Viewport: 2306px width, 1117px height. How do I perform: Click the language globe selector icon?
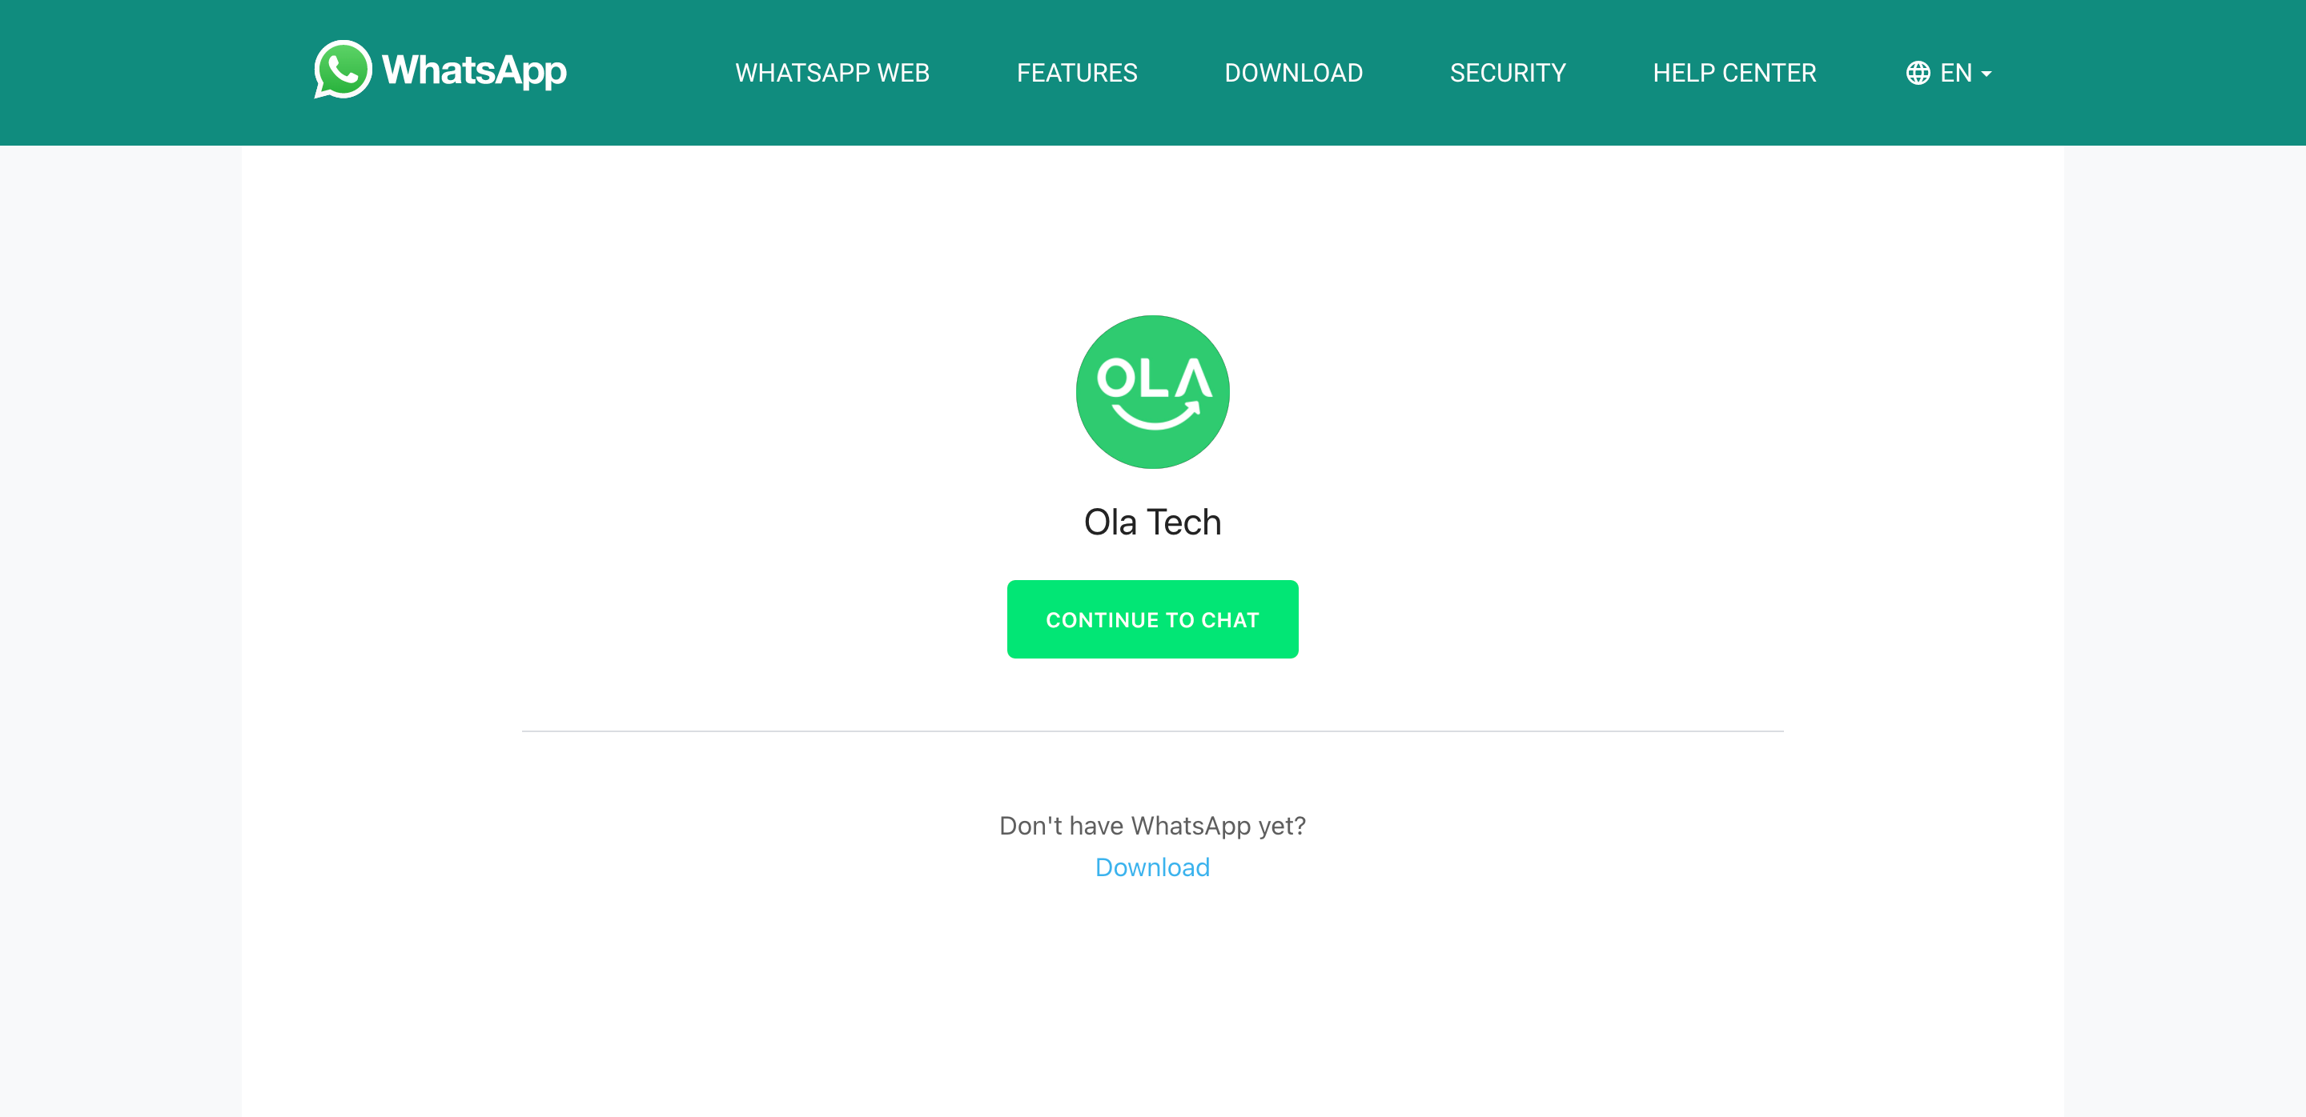pos(1918,72)
